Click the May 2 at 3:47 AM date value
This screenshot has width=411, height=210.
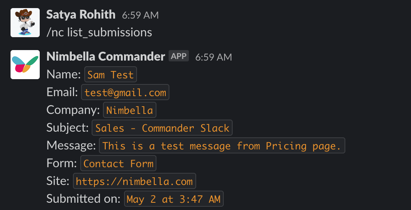pyautogui.click(x=173, y=199)
